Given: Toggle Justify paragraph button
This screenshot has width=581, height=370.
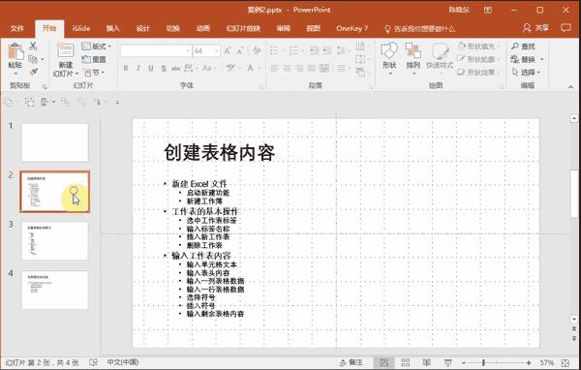Looking at the screenshot, I should coord(312,68).
